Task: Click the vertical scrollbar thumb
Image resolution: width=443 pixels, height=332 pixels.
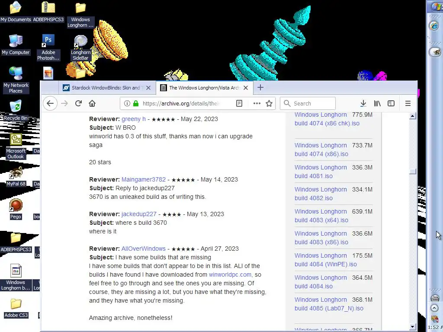Action: coord(412,171)
